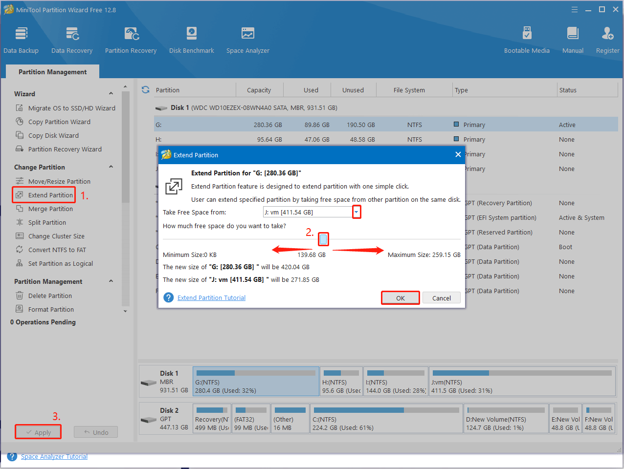Select C:(NTFS) block on Disk 2
This screenshot has width=624, height=469.
(386, 418)
